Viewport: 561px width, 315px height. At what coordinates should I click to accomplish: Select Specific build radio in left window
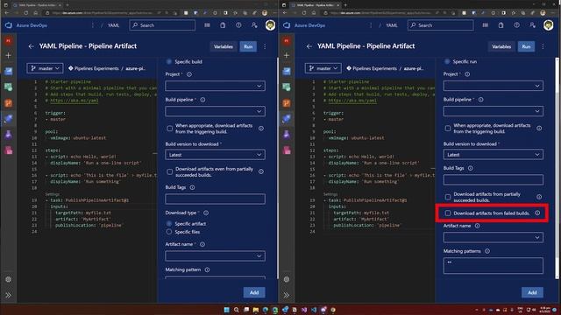pos(169,61)
